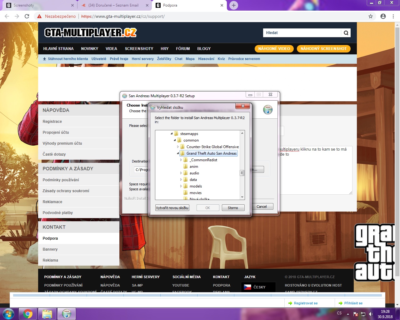Click the green arrow next to Přihlásit se

tap(341, 303)
